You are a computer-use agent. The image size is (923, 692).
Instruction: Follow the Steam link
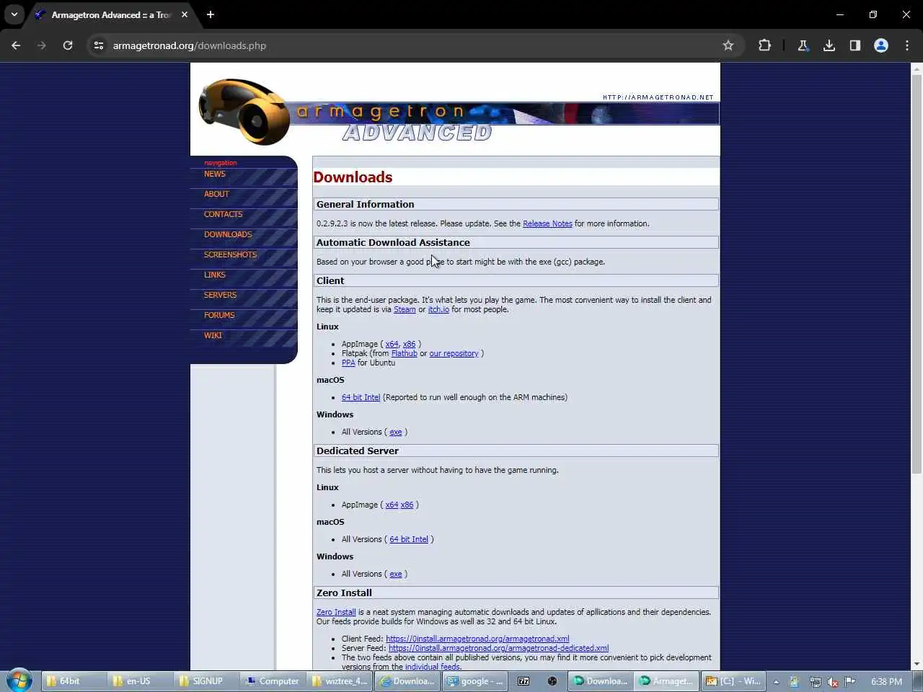click(405, 309)
